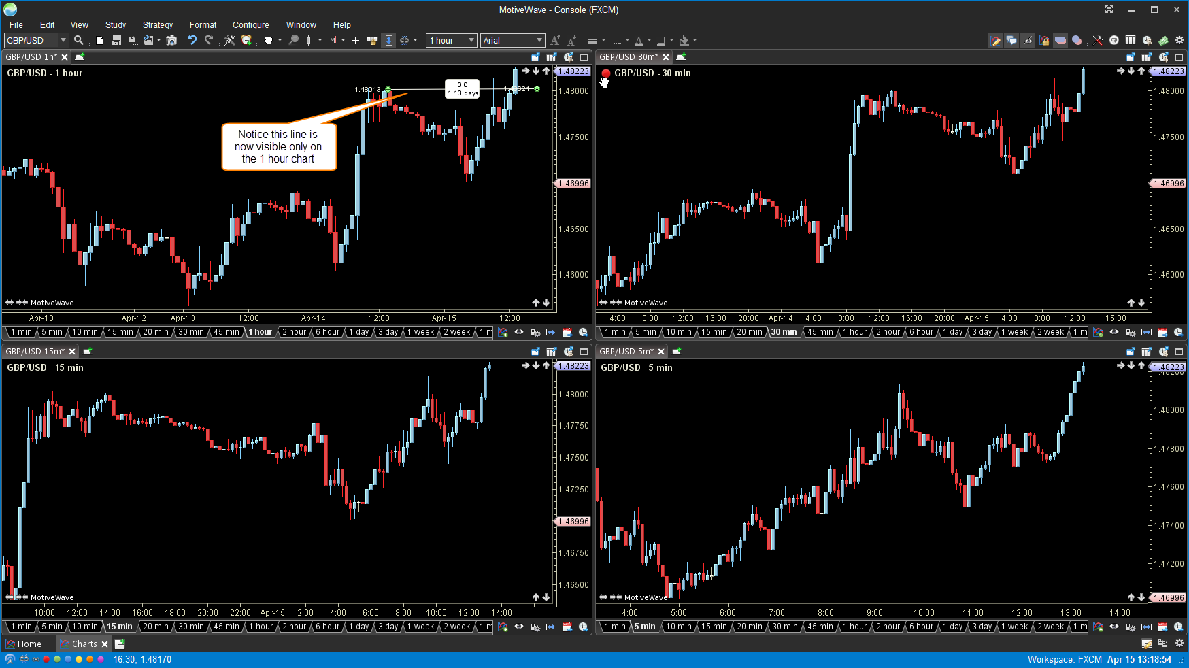Toggle the speech bubble labels button
Image resolution: width=1189 pixels, height=668 pixels.
click(1011, 40)
